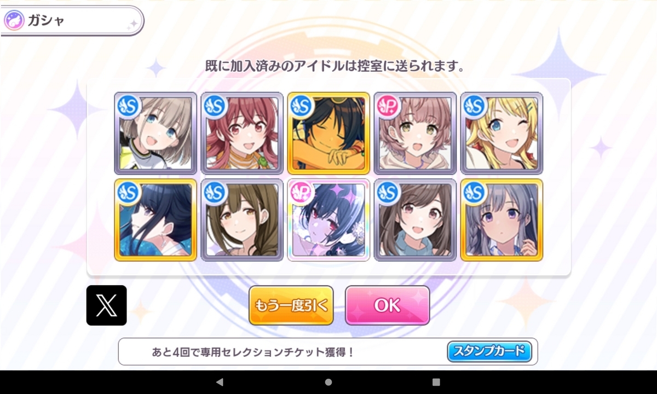Confirm with the pink OK button
The image size is (657, 394).
(x=387, y=305)
